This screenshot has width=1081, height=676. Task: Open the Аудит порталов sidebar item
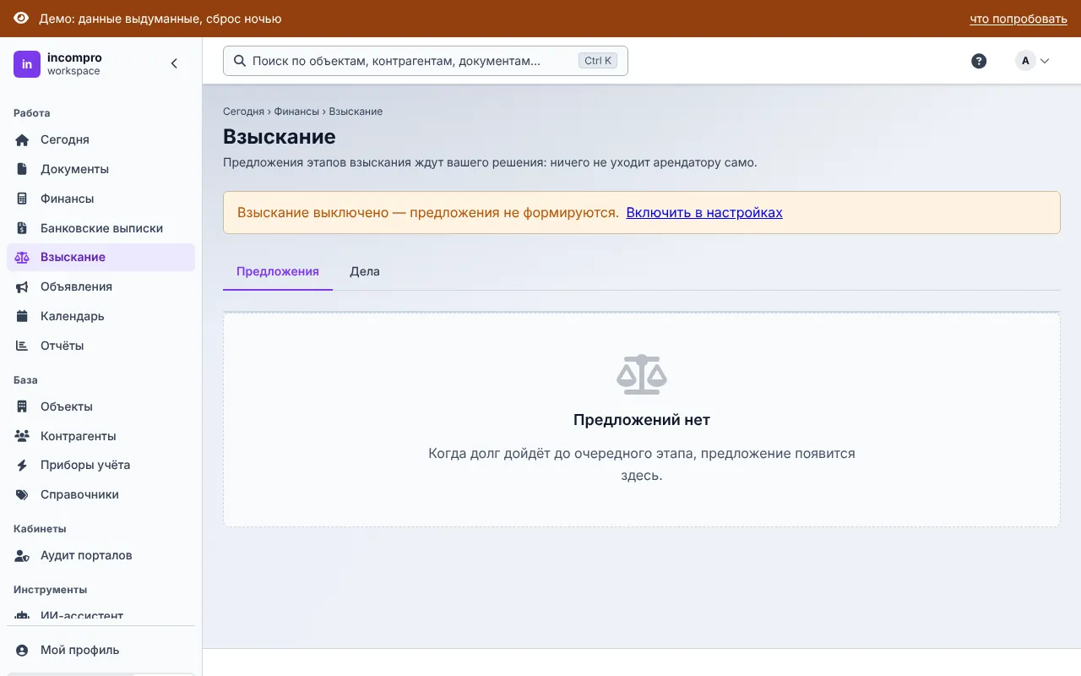100,555
